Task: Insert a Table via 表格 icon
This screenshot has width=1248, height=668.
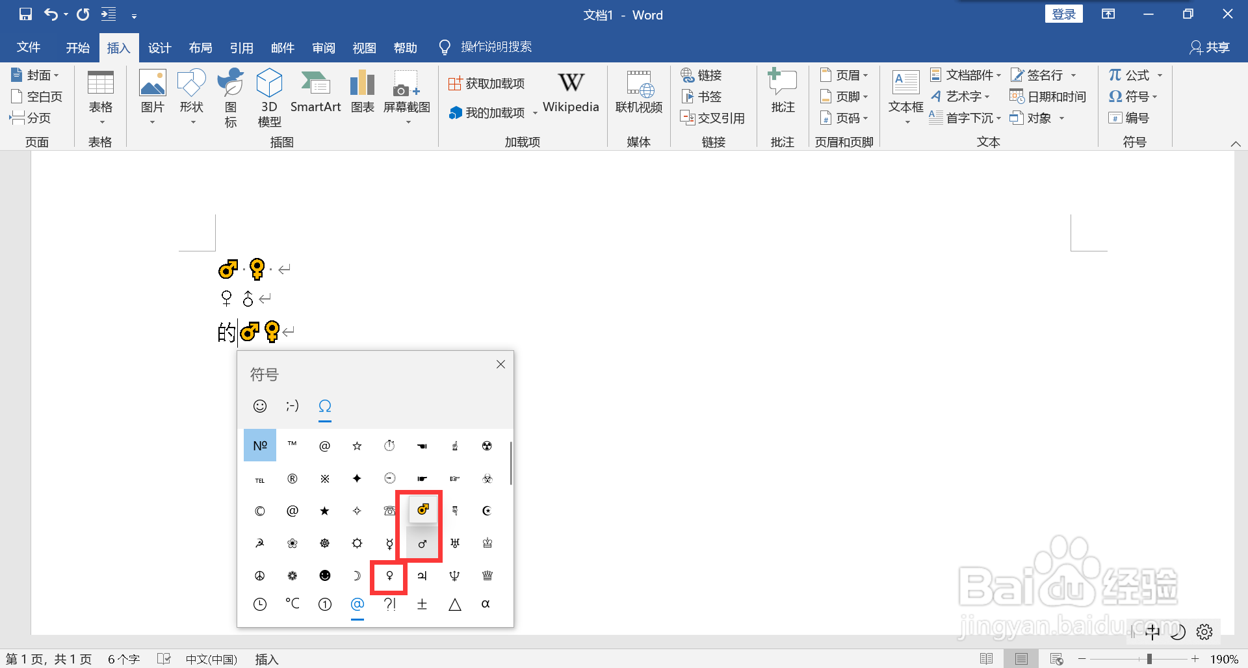Action: pos(101,97)
